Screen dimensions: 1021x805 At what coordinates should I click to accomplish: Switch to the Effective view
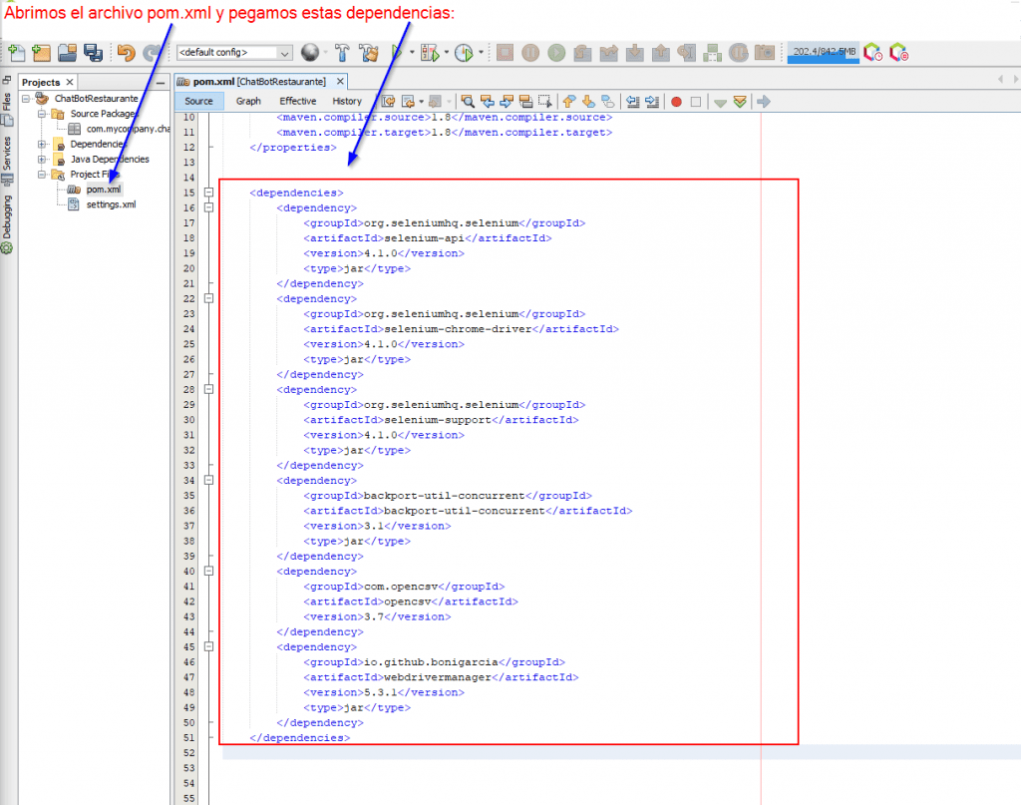click(297, 101)
